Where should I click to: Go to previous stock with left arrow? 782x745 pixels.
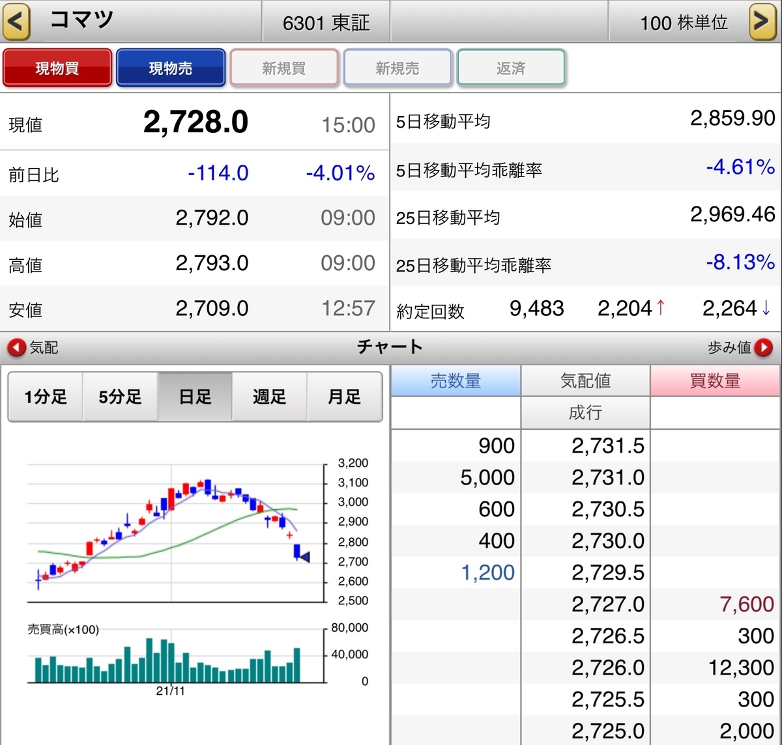tap(17, 21)
